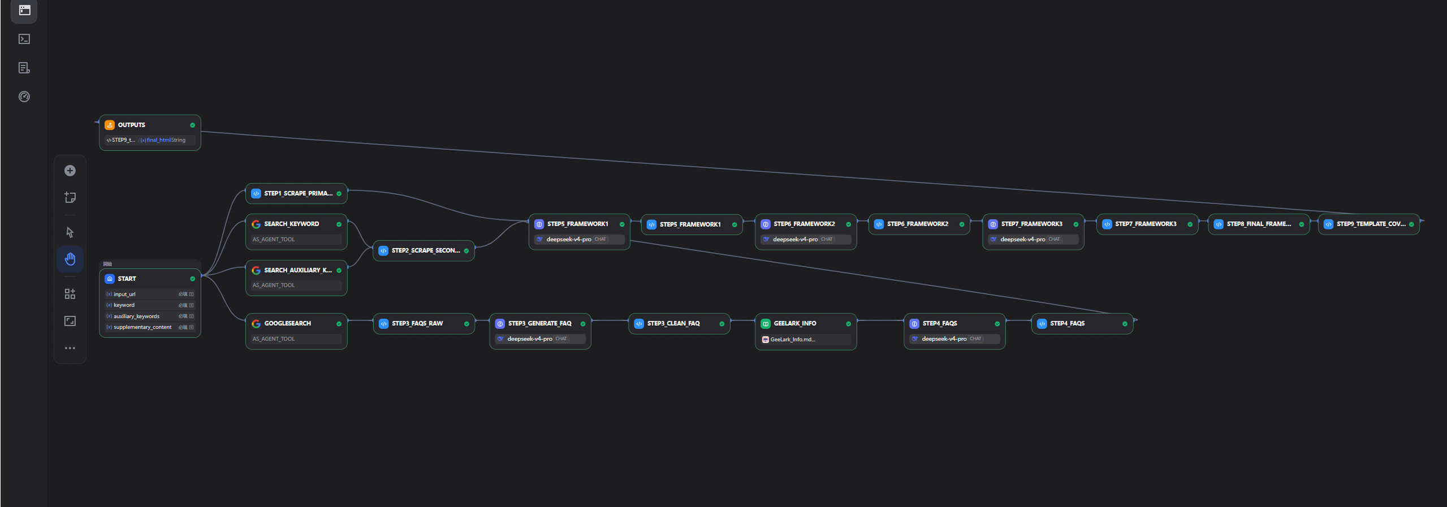Switch to hand pan mode
The image size is (1447, 507).
point(70,259)
